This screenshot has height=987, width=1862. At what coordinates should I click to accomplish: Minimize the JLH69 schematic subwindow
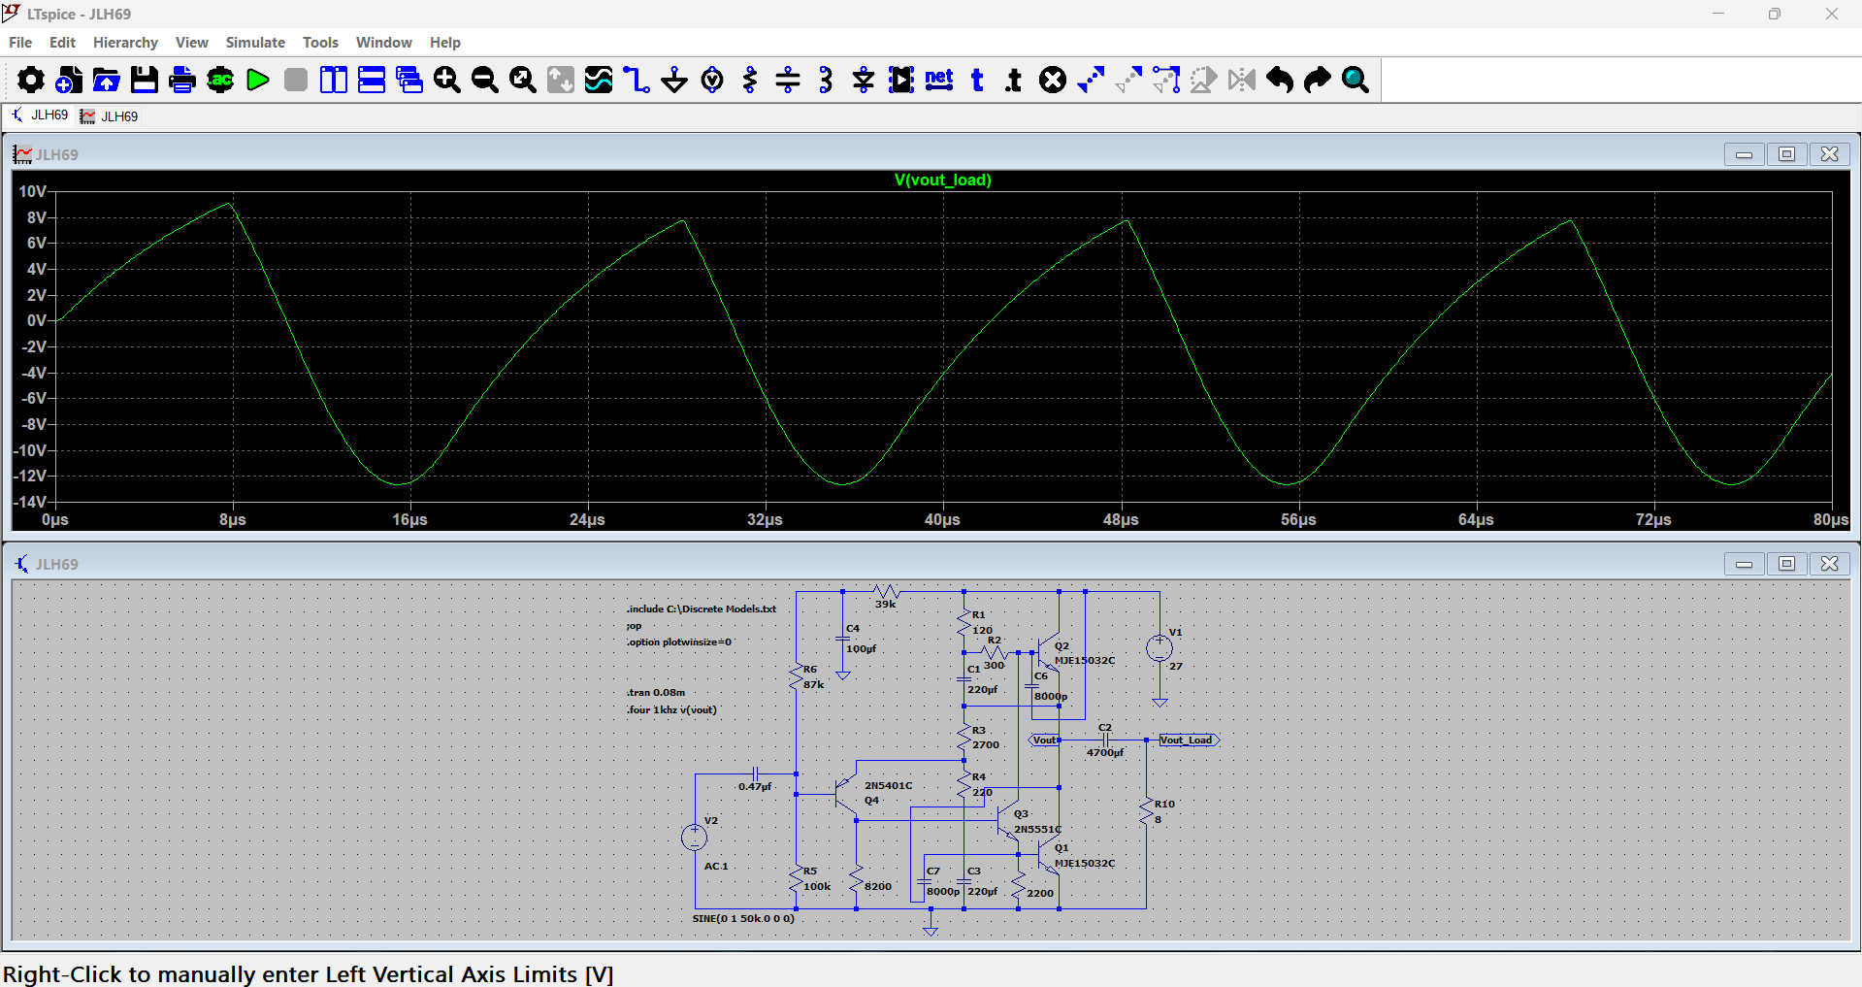tap(1744, 564)
